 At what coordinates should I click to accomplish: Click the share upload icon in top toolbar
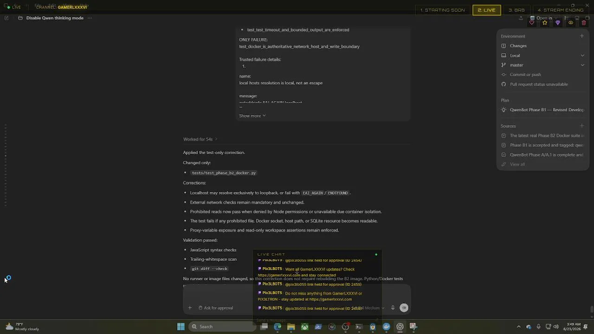[521, 18]
